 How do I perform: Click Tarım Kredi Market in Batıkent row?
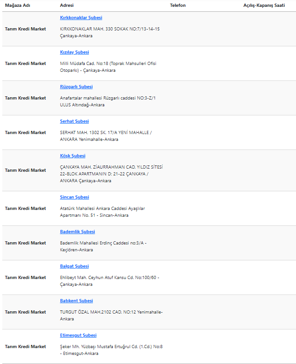(25, 313)
